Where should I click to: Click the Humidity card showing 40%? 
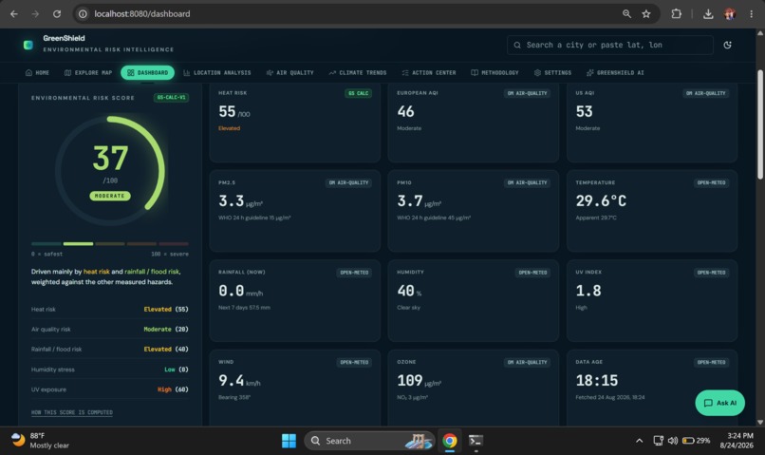pos(474,301)
